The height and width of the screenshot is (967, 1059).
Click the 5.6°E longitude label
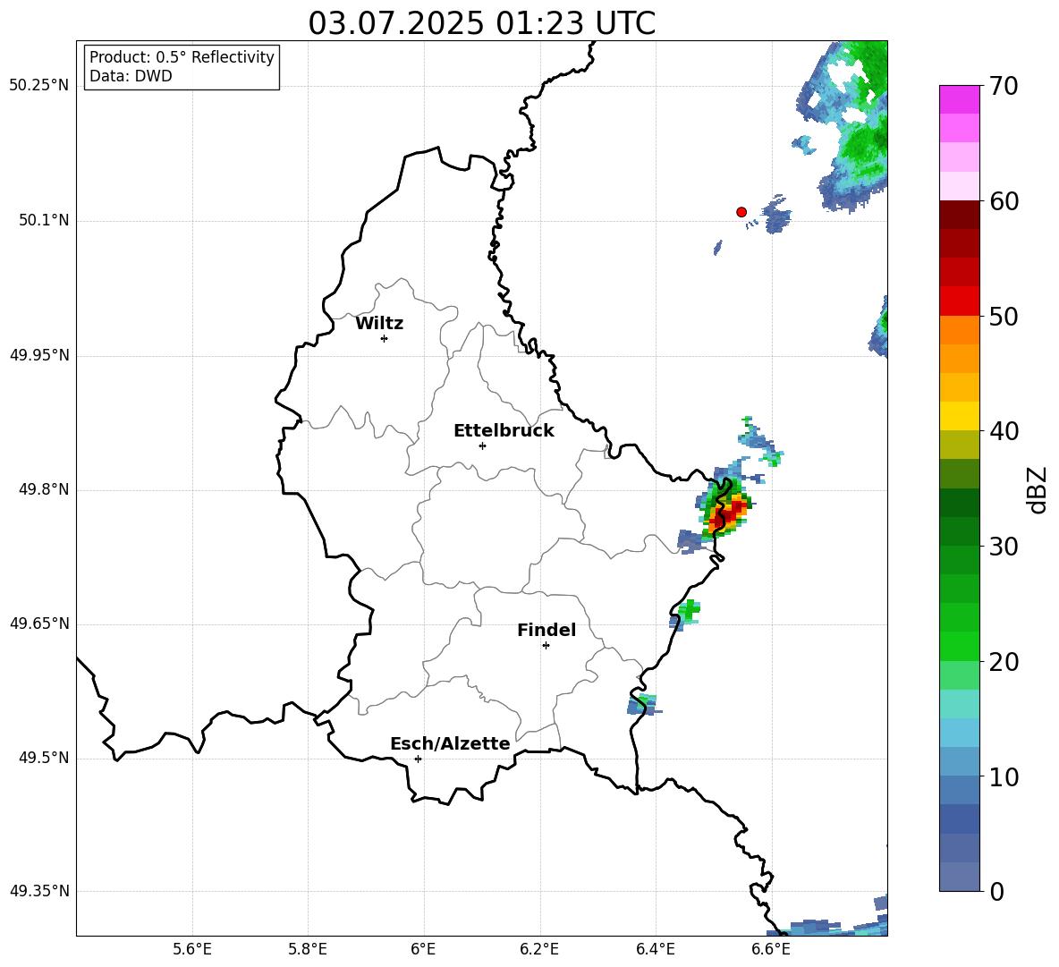[x=192, y=949]
